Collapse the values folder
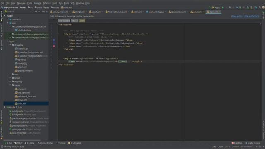The width and height of the screenshot is (265, 149). click(10, 85)
